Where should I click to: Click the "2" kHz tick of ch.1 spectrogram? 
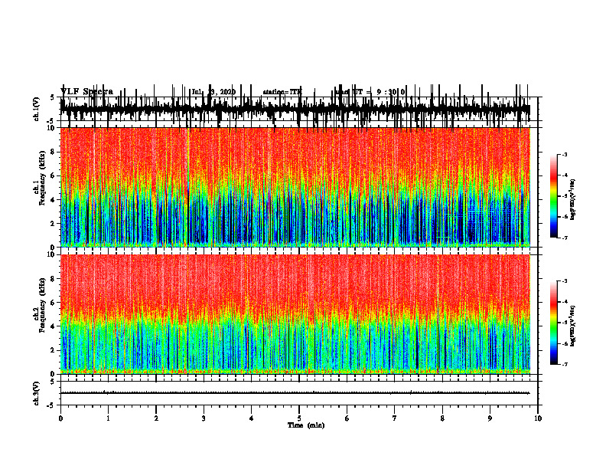tap(54, 224)
